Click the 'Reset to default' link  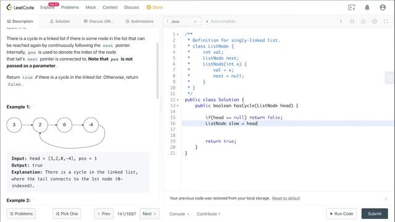point(286,199)
